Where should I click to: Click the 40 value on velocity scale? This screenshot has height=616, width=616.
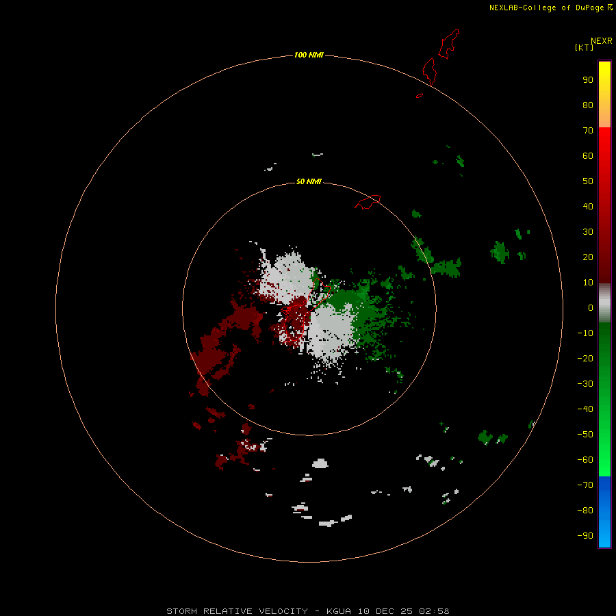[588, 206]
